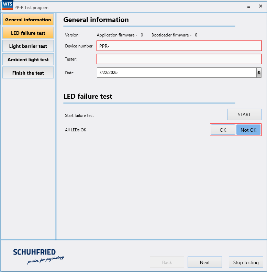
Task: Mark All LEDs as OK
Action: click(x=223, y=130)
